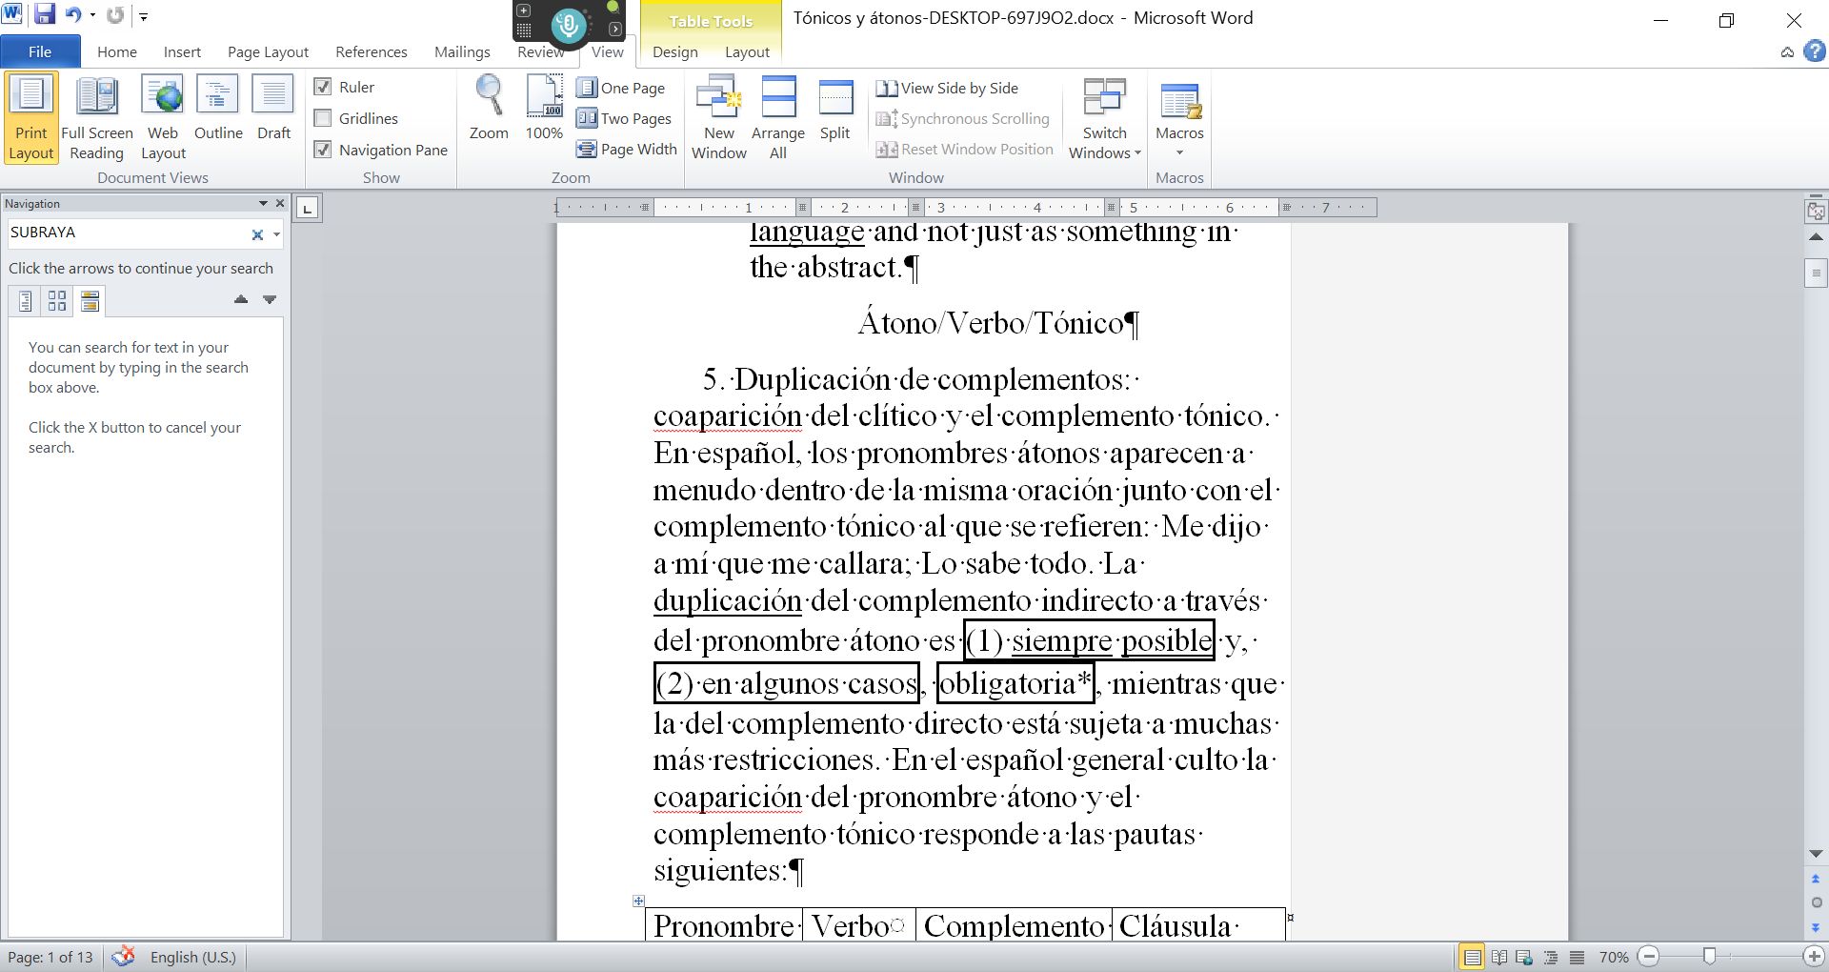Image resolution: width=1829 pixels, height=972 pixels.
Task: Check spelling via the status bar proofing icon
Action: tap(123, 957)
